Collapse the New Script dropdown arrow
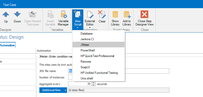203x97 pixels. 78,27
